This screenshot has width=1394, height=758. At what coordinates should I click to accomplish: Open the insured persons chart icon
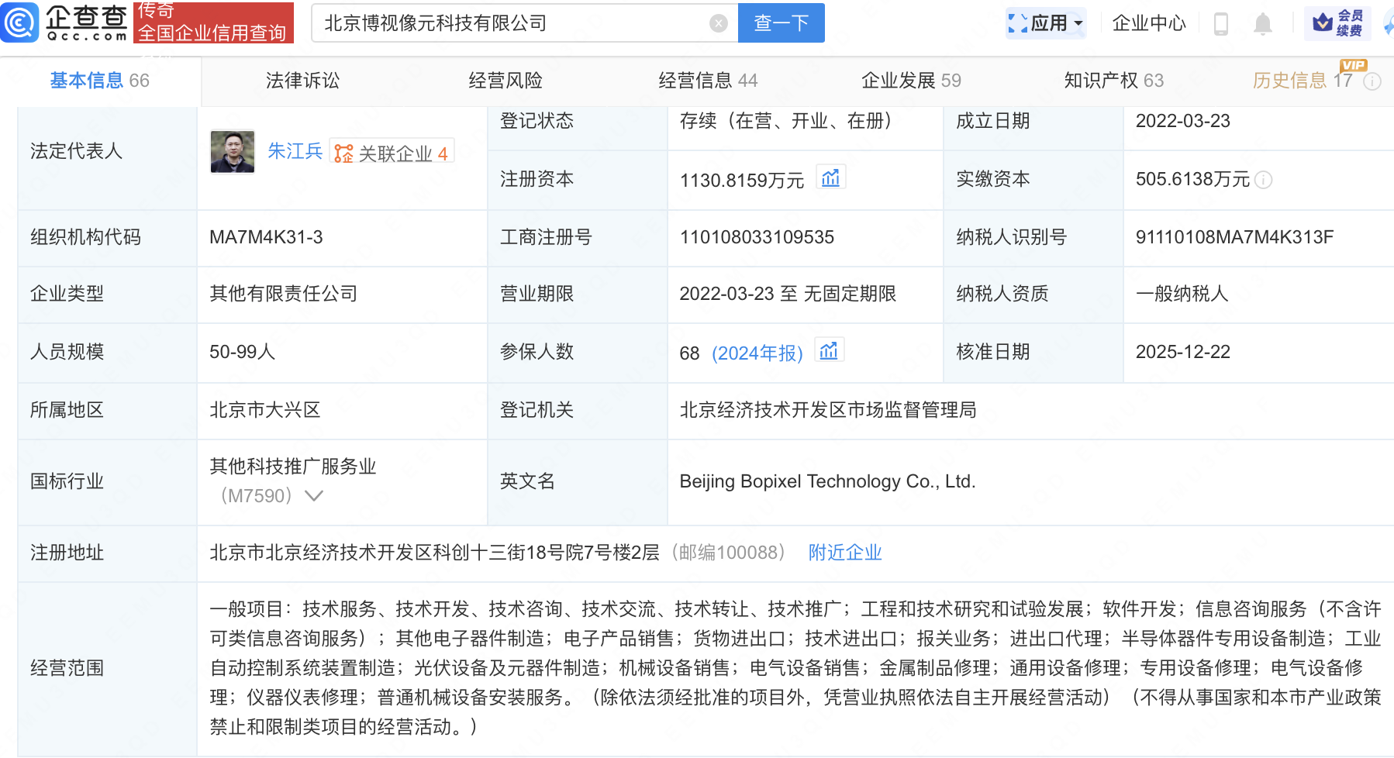click(x=829, y=351)
